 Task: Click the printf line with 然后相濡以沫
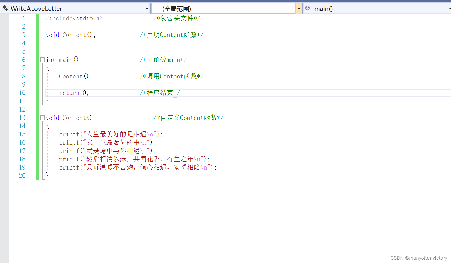134,159
